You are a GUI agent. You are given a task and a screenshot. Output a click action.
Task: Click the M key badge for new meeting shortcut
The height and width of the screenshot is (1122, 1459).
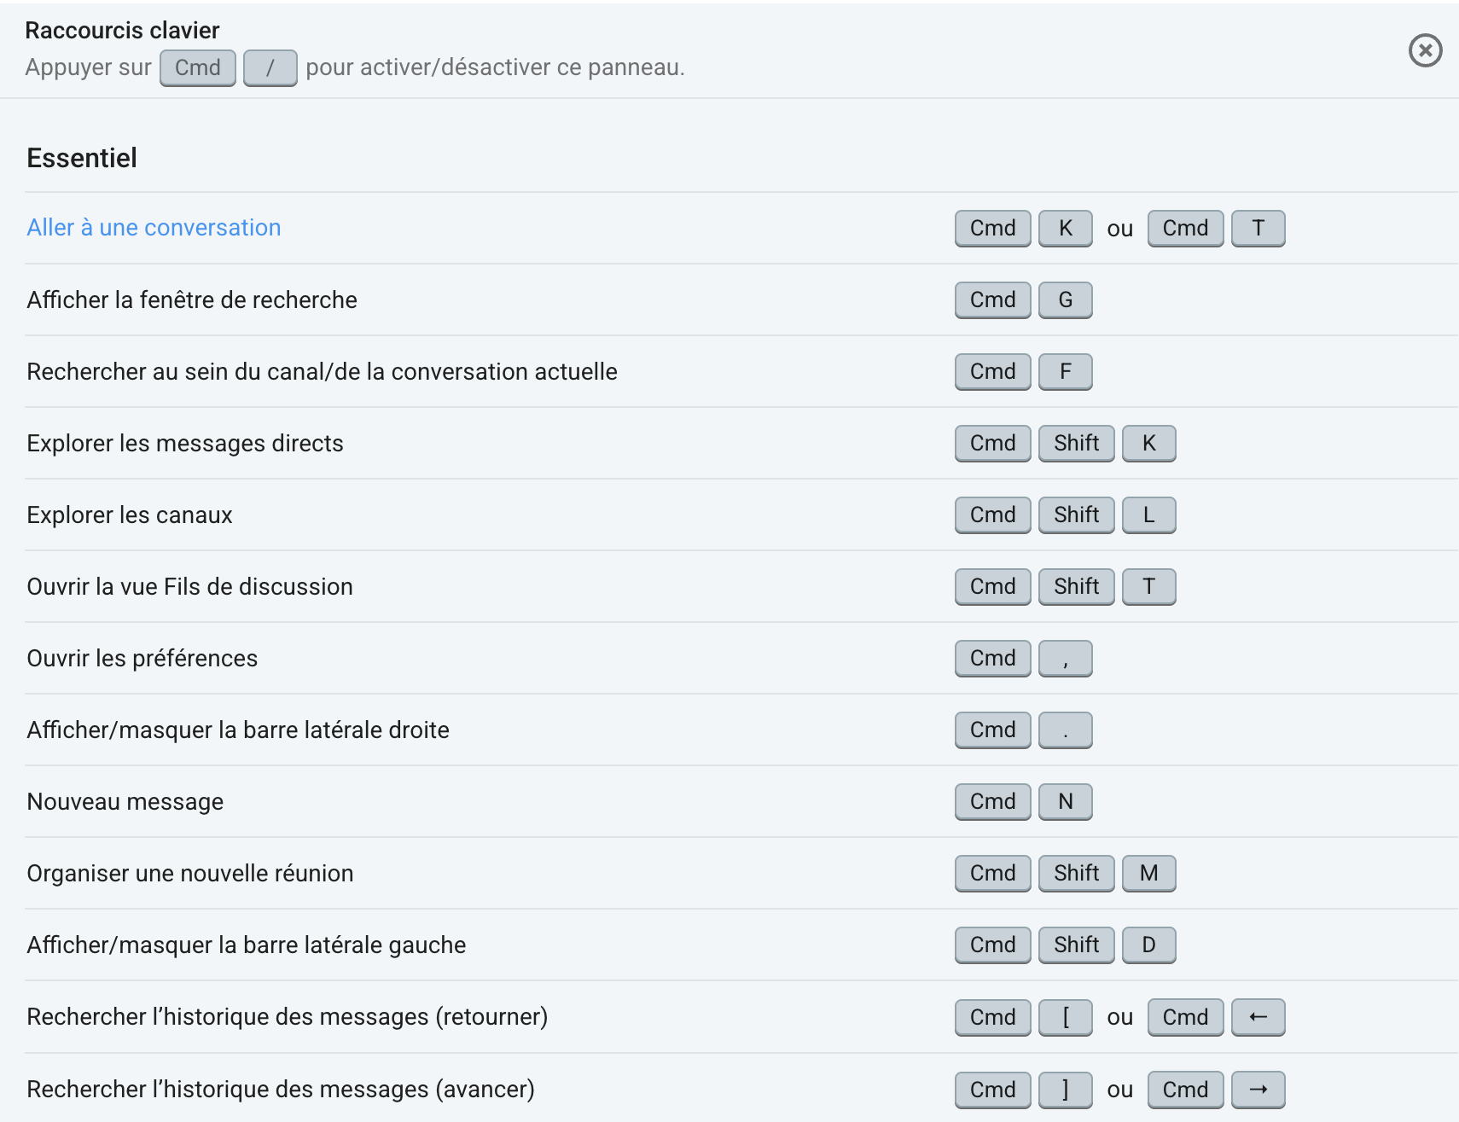pyautogui.click(x=1148, y=873)
